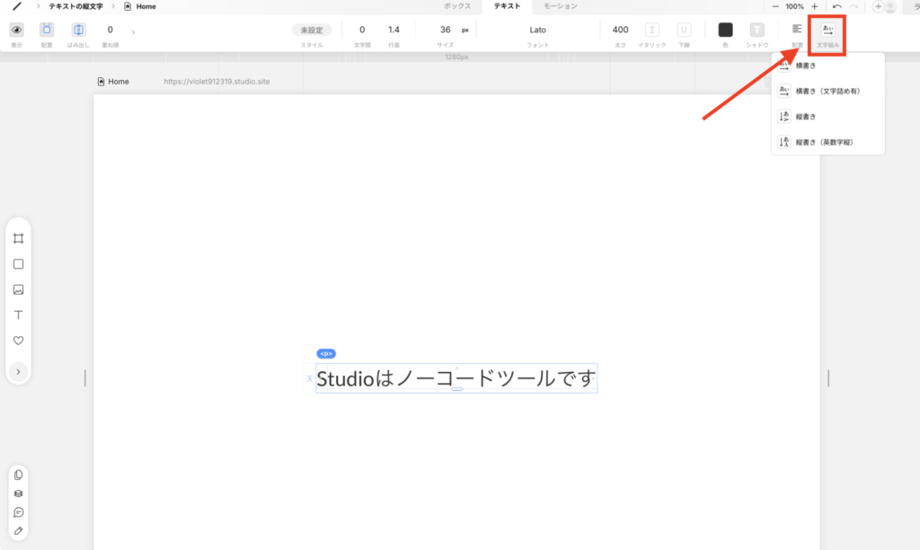Redo the last action
Viewport: 920px width, 550px height.
click(x=854, y=6)
